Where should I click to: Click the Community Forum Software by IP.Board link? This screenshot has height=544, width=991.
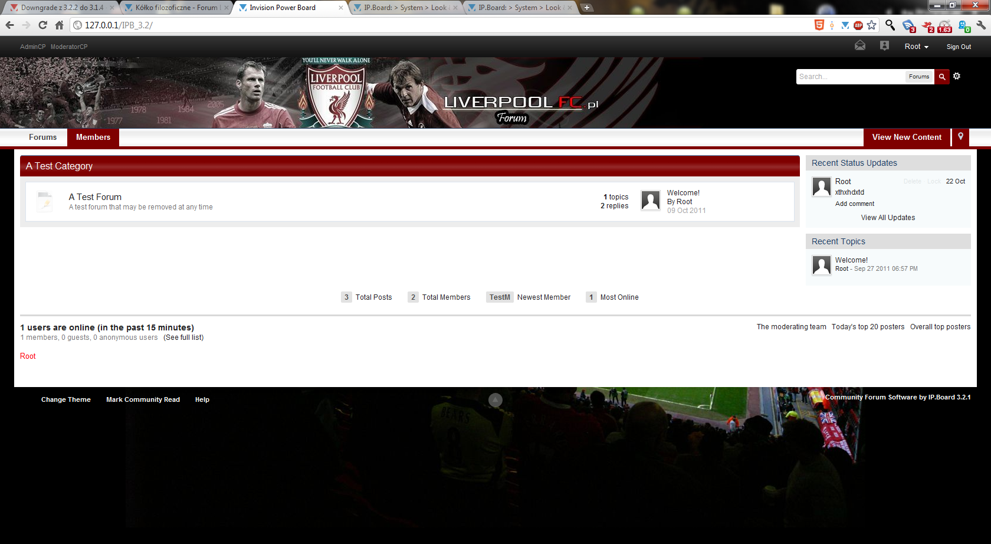(898, 397)
